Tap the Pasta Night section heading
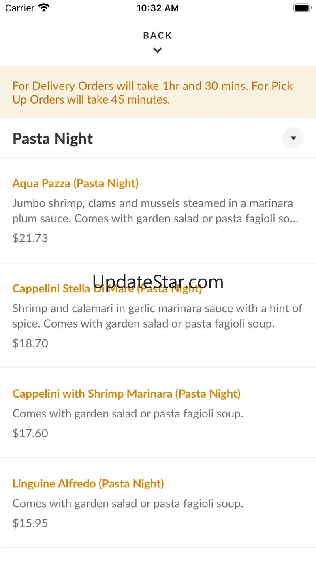316x561 pixels. pos(53,139)
